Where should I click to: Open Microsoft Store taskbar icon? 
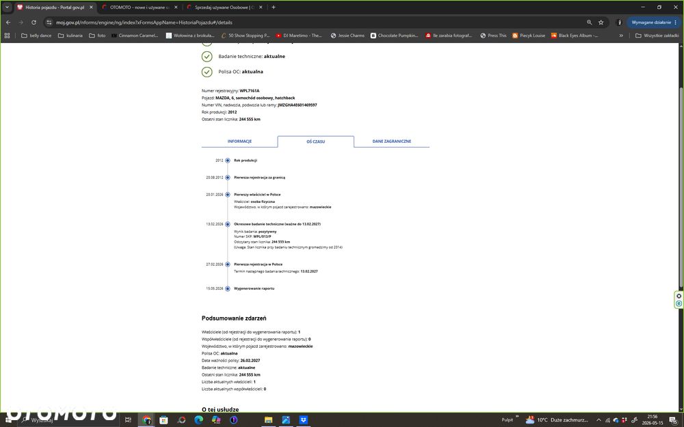(x=163, y=420)
